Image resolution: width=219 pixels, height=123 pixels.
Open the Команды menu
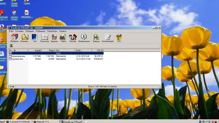[x=20, y=31]
